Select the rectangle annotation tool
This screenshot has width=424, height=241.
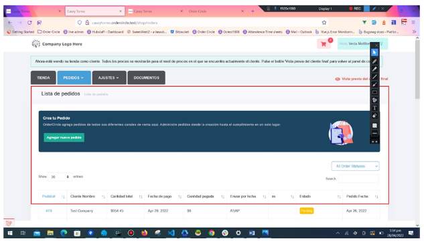coord(374,93)
